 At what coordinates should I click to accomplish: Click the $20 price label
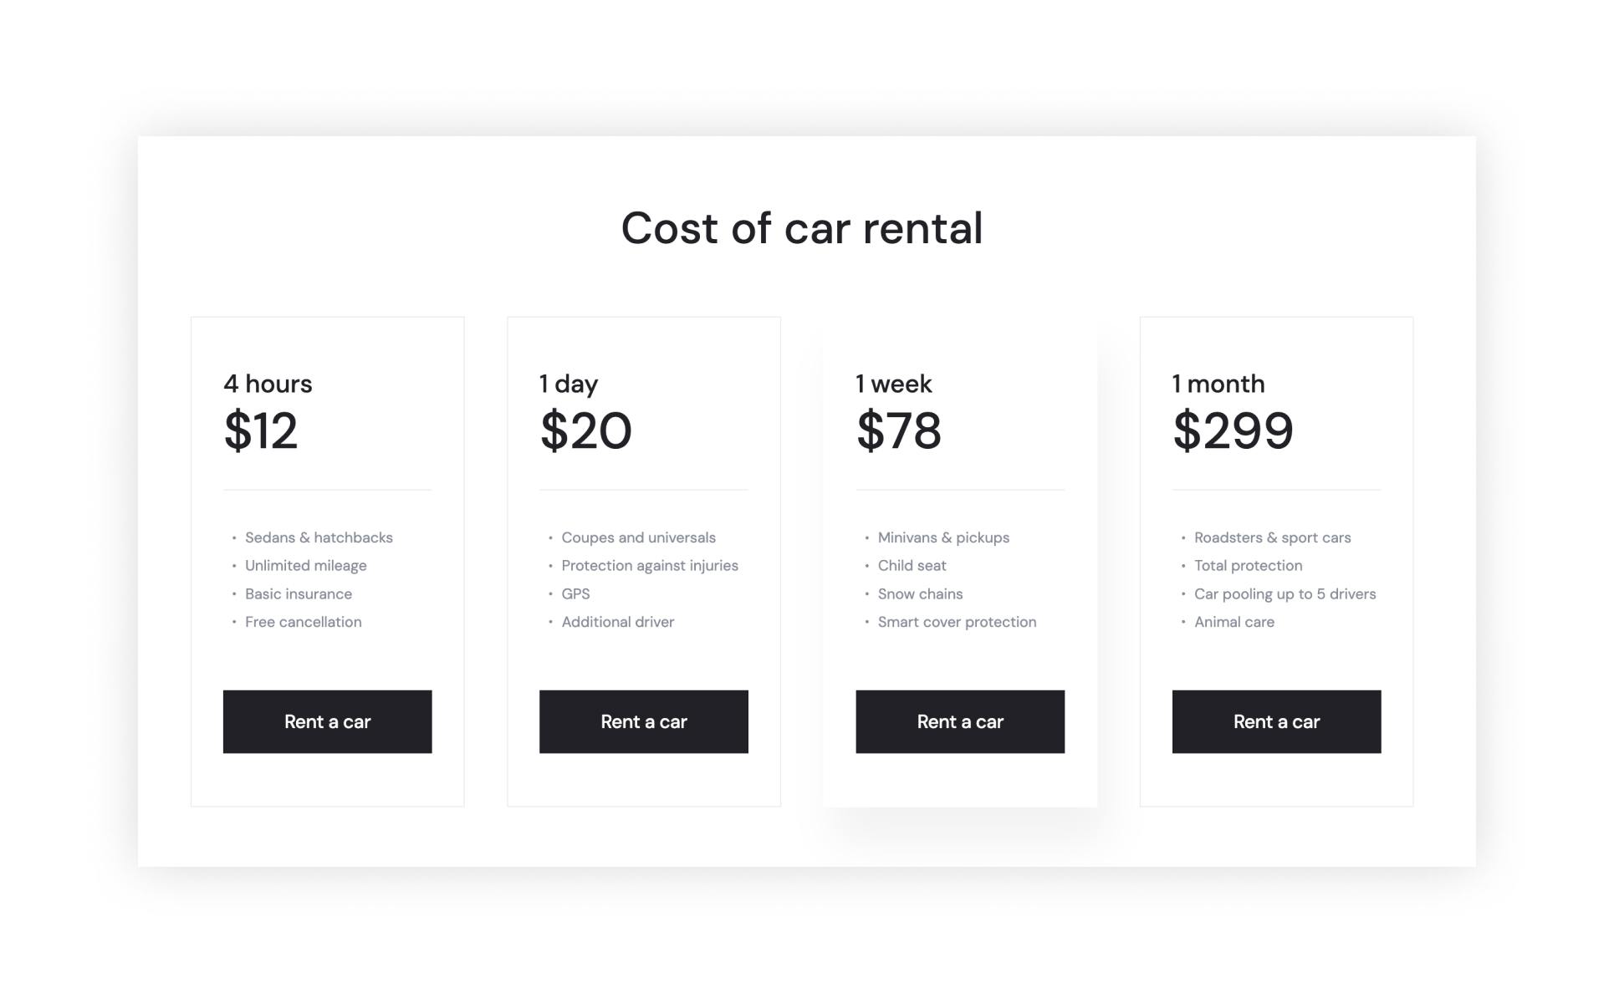pos(585,431)
